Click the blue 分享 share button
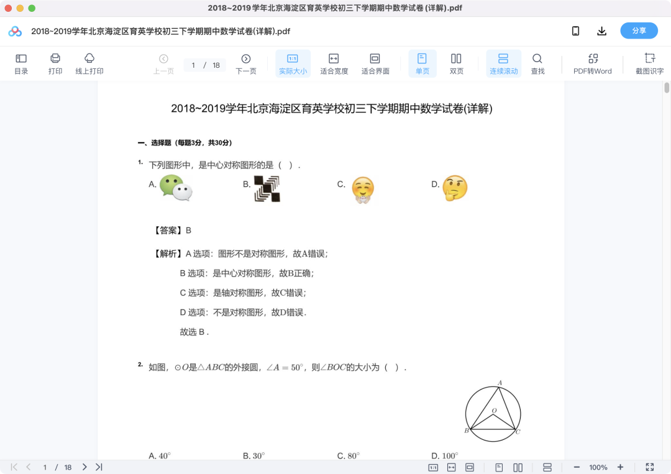671x474 pixels. click(x=639, y=31)
